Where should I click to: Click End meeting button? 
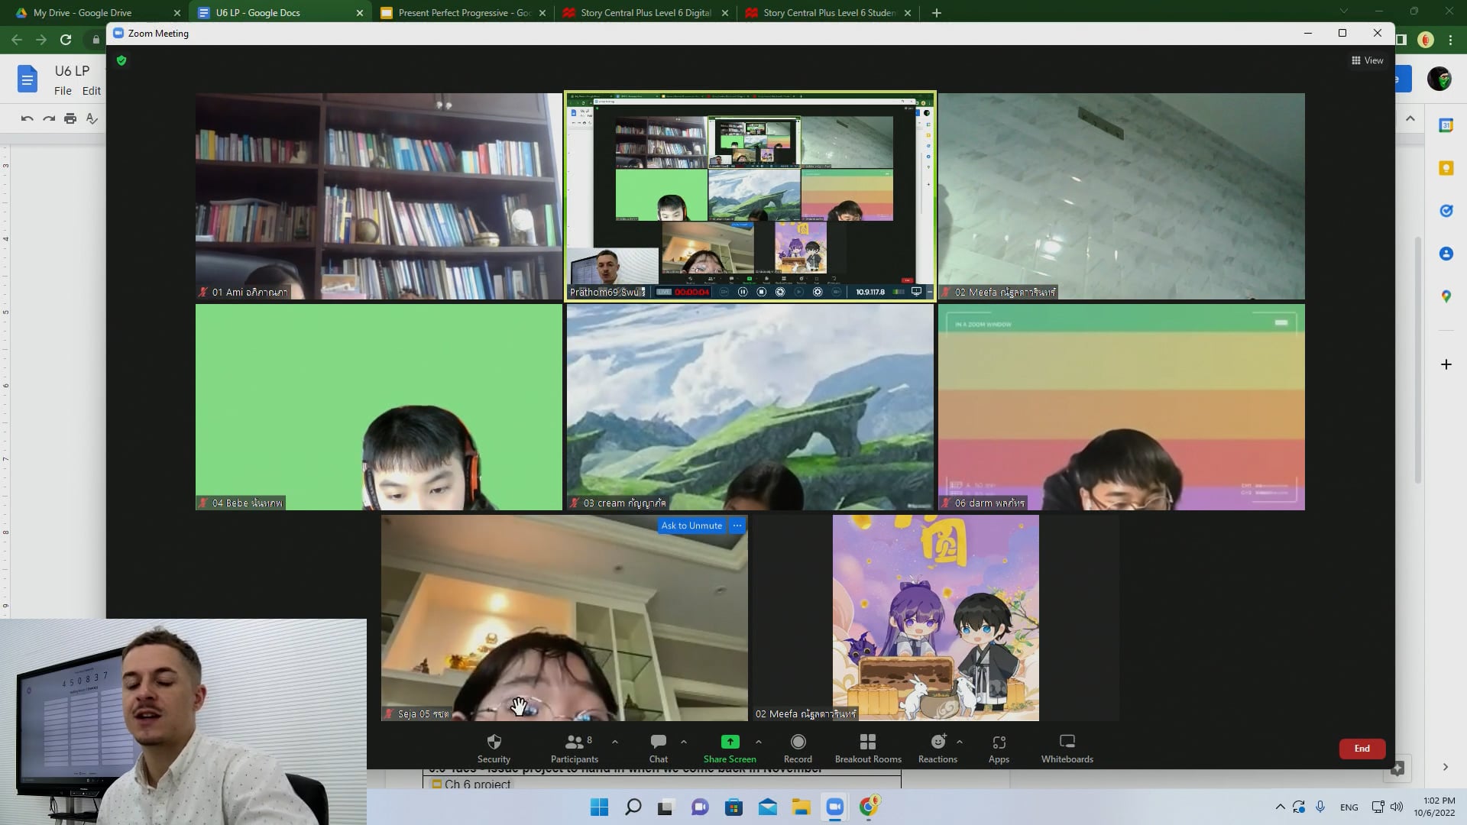click(1362, 749)
